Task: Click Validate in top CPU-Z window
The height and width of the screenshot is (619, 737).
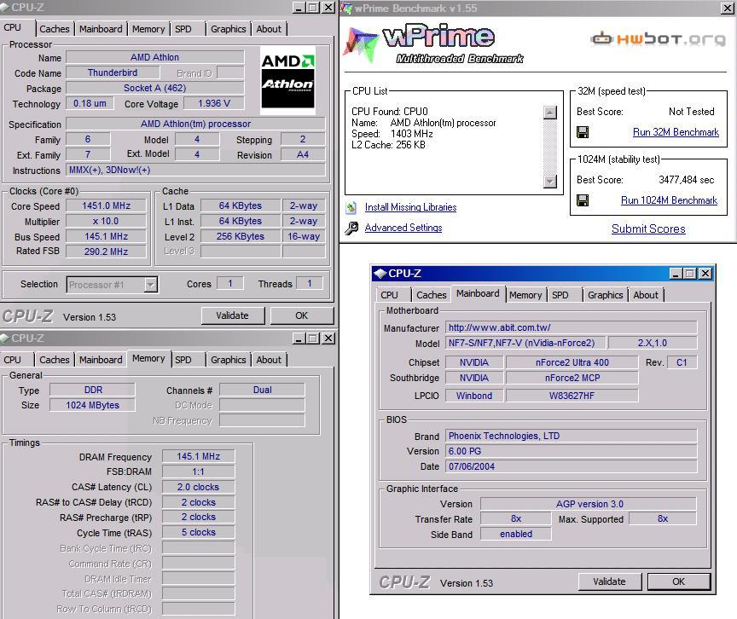Action: click(233, 315)
